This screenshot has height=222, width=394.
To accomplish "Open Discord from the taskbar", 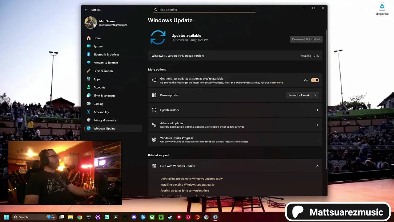I will coord(134,217).
